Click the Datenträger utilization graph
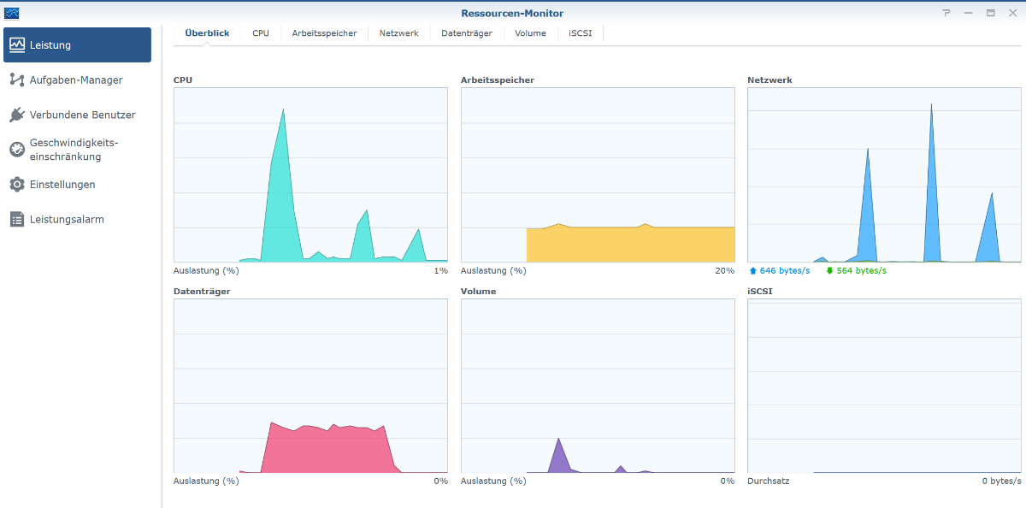The image size is (1026, 508). (x=310, y=387)
